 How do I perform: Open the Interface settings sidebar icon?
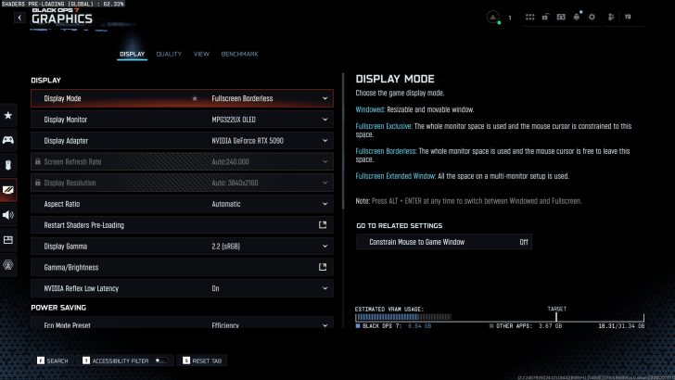point(8,240)
